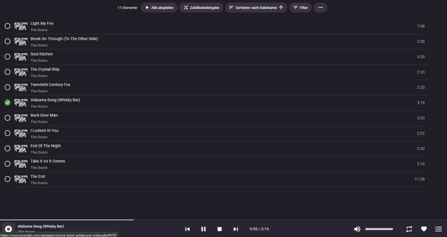Image resolution: width=447 pixels, height=237 pixels.
Task: Click the 2:16 duration value
Action: pos(421,164)
